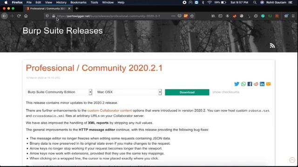Viewport: 298px width, 167px height.
Task: Open the Bookmarks menu
Action: tap(78, 2)
